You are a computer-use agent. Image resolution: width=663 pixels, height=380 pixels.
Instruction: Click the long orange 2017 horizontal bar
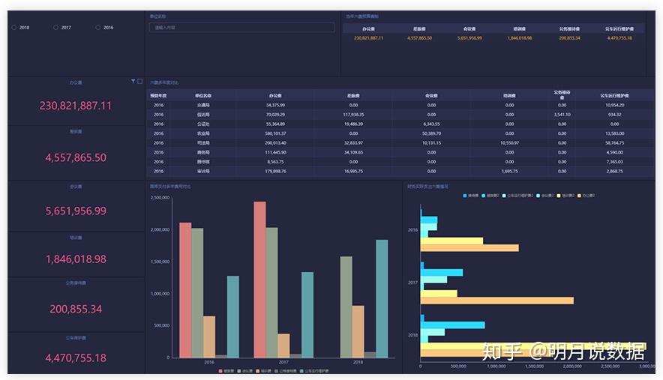(x=496, y=301)
